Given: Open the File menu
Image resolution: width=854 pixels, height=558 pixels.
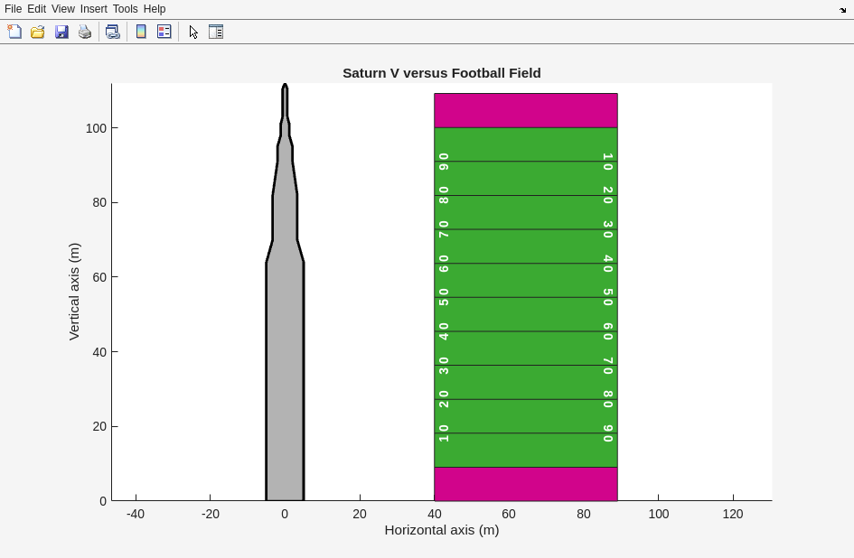Looking at the screenshot, I should coord(13,9).
